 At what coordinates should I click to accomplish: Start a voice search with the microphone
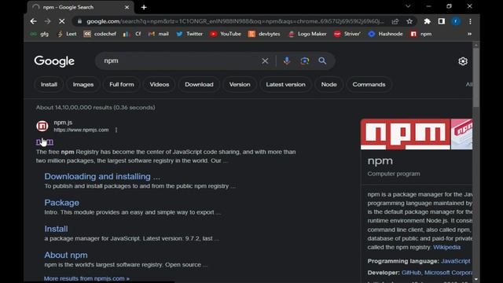[x=287, y=61]
